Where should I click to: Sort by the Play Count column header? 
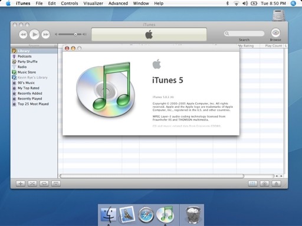tap(272, 46)
